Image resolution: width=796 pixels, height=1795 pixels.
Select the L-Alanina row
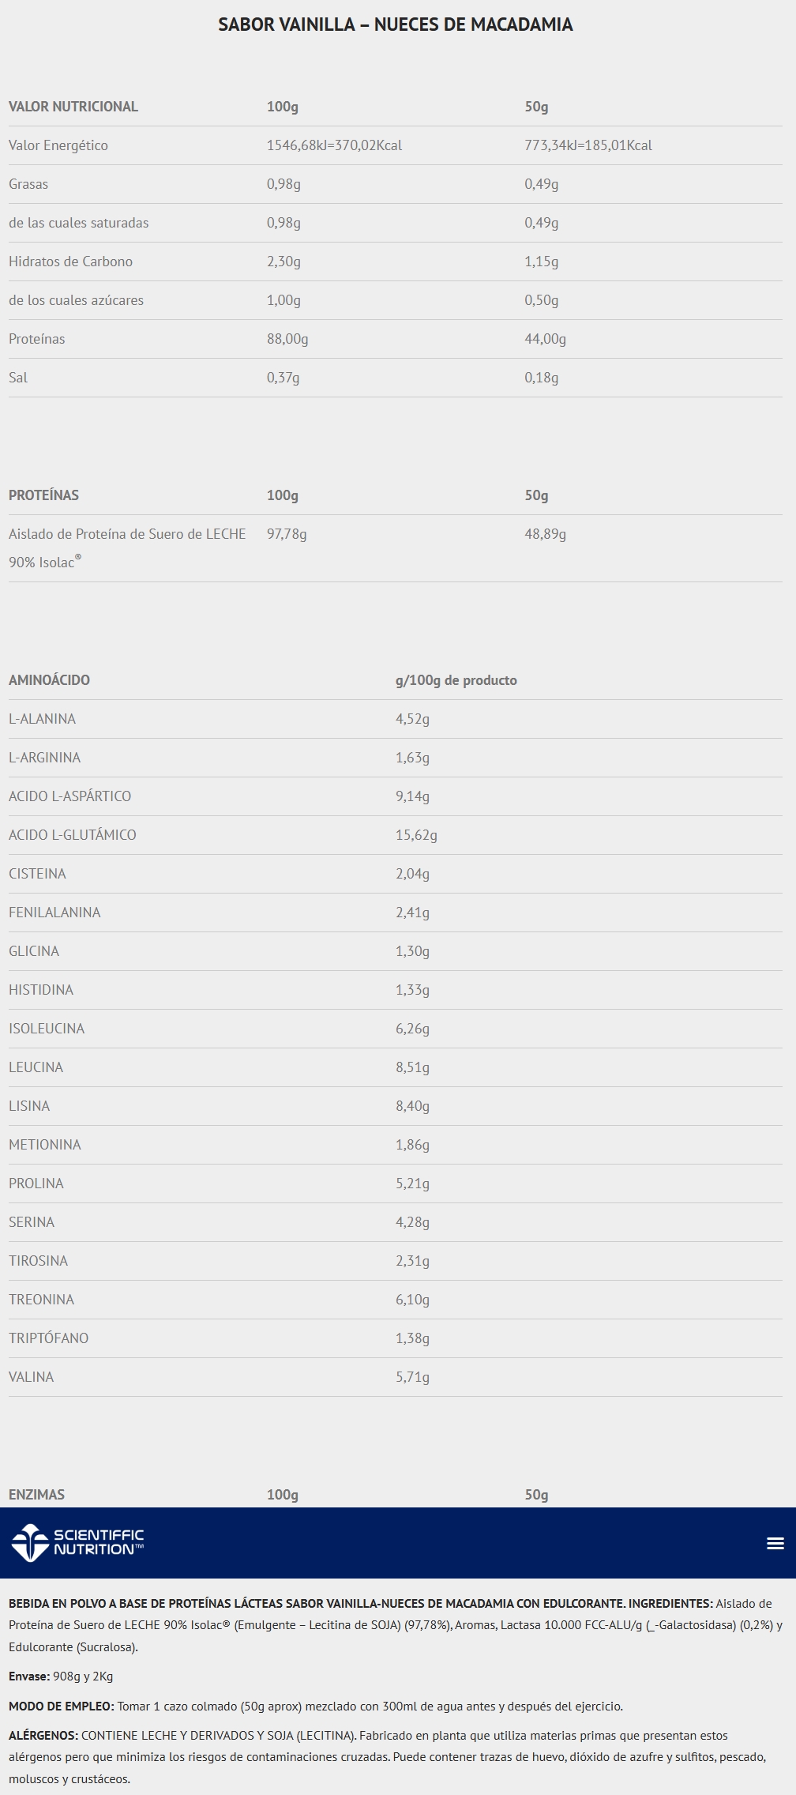pyautogui.click(x=43, y=719)
